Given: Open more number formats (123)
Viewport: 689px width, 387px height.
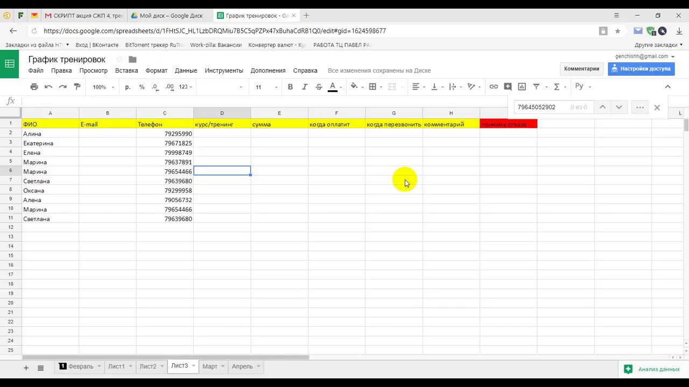Looking at the screenshot, I should (185, 87).
